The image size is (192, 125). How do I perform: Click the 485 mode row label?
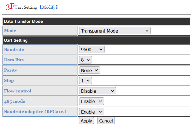[x=14, y=101]
